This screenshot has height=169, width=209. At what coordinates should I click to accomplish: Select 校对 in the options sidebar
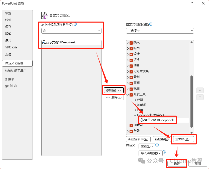tap(17, 20)
